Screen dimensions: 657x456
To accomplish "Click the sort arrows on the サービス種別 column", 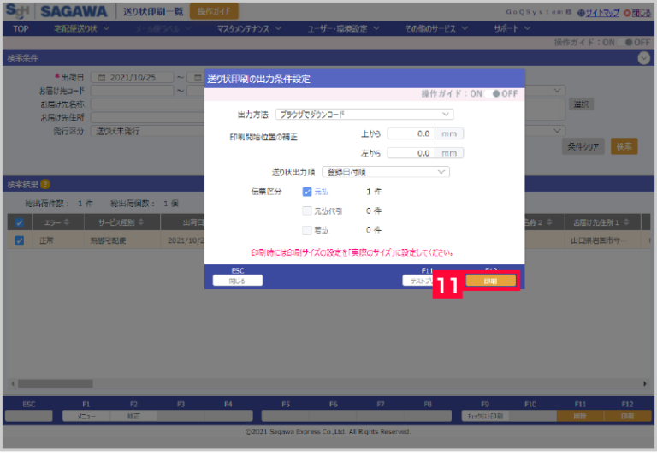I will point(139,222).
